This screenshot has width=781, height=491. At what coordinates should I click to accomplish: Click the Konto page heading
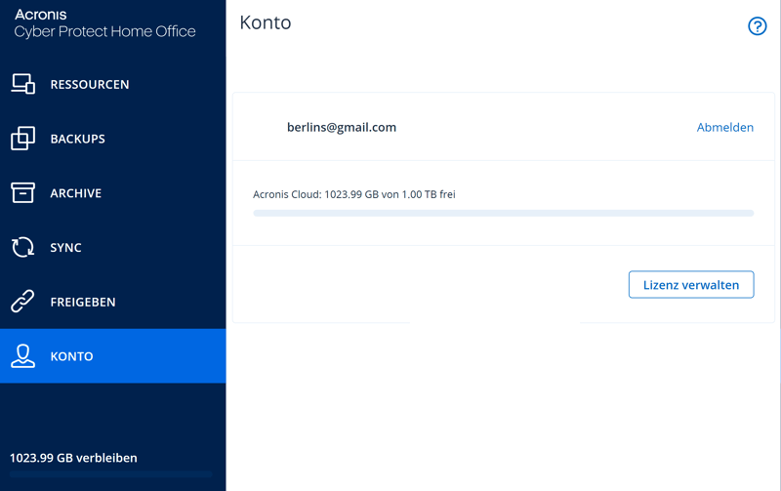pyautogui.click(x=266, y=22)
